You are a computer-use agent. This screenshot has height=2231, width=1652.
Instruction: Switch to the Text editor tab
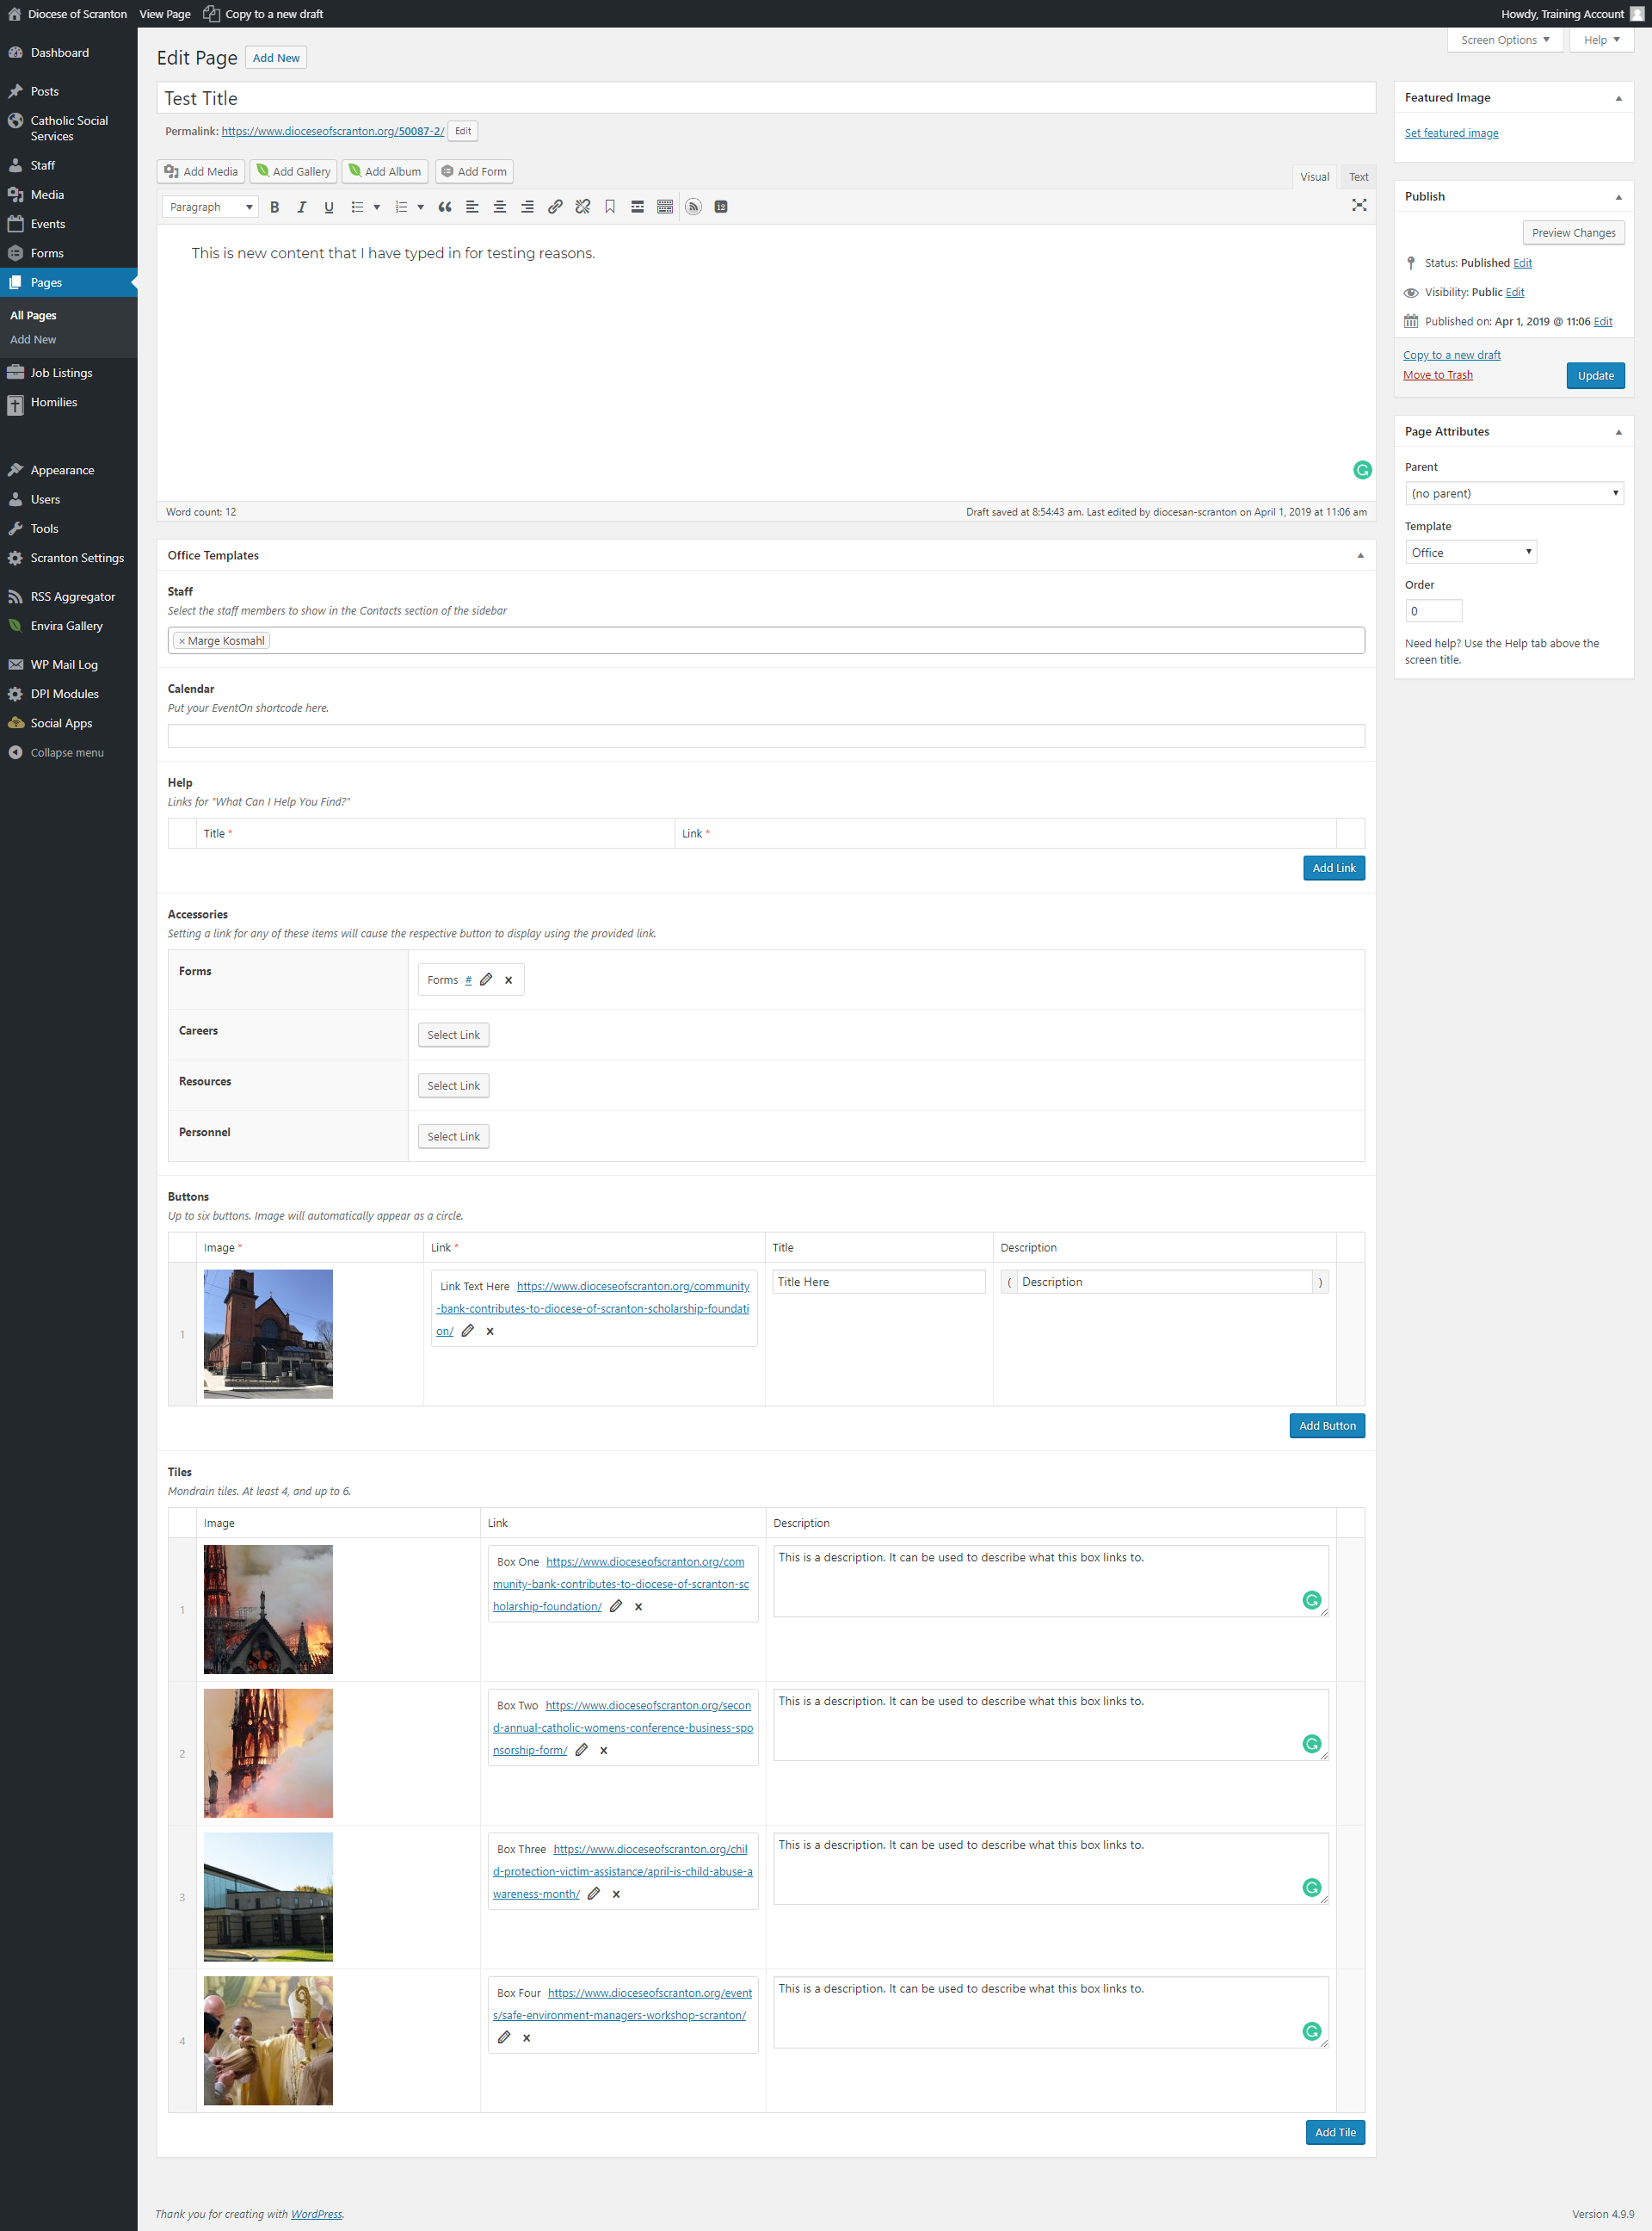1358,177
